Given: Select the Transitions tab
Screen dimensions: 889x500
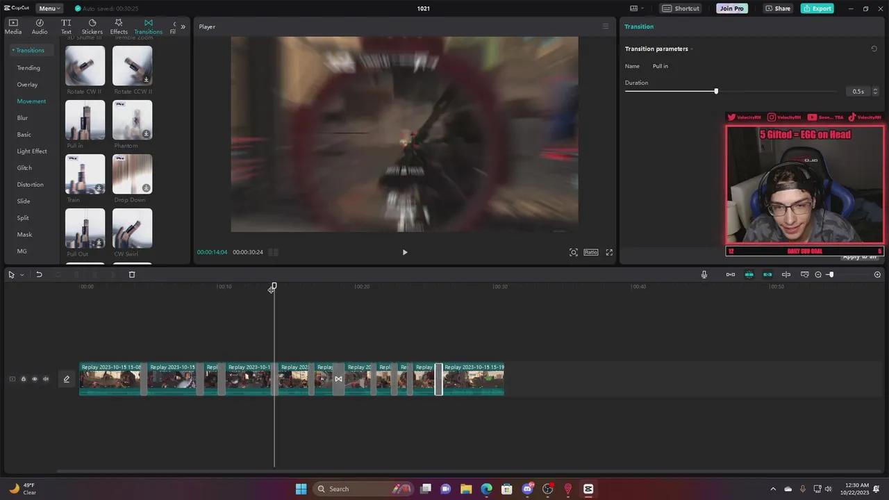Looking at the screenshot, I should click(x=148, y=27).
